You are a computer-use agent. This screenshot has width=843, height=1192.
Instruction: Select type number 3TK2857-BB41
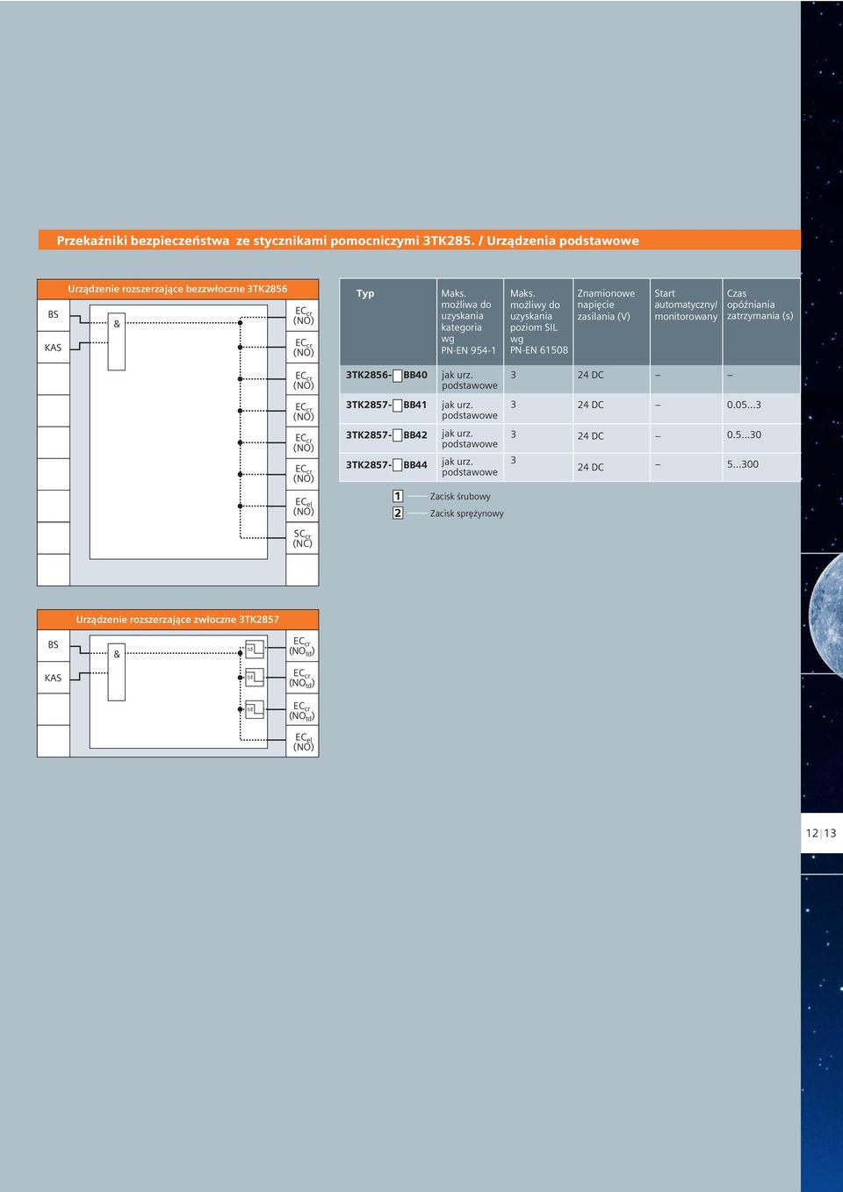[386, 405]
